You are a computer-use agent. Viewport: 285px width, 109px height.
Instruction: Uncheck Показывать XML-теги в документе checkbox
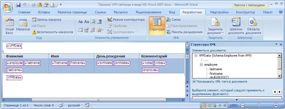click(194, 82)
